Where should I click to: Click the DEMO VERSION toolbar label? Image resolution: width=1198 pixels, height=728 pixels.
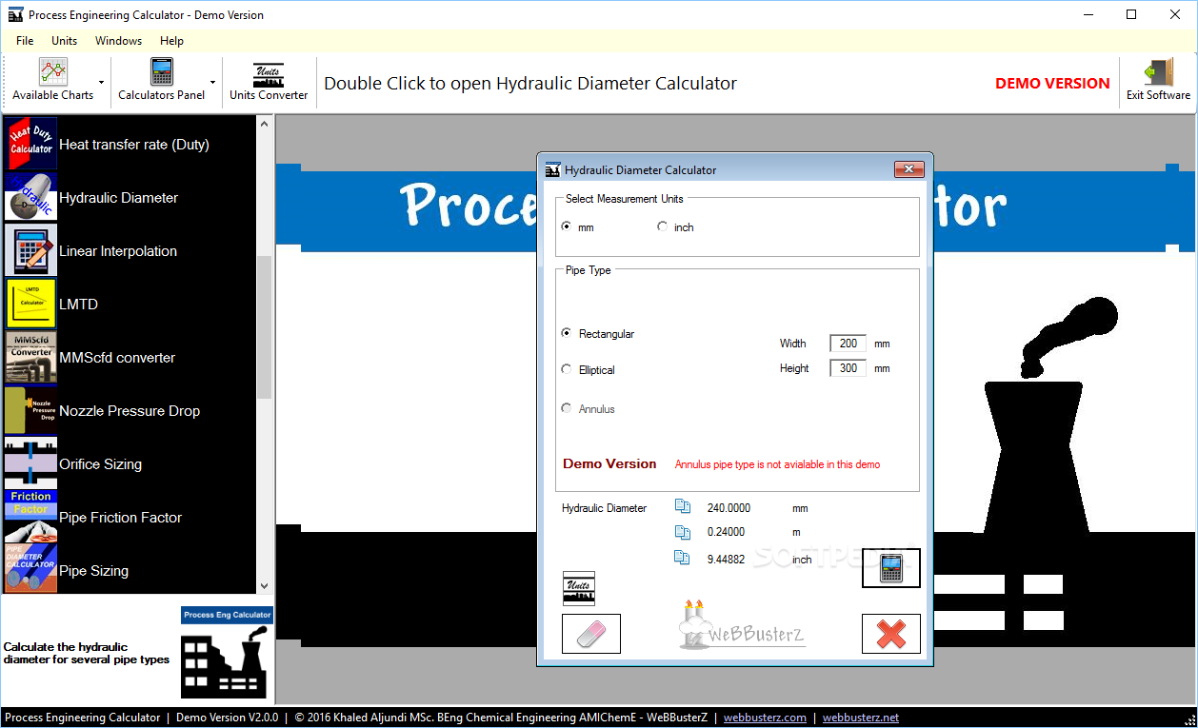1052,83
